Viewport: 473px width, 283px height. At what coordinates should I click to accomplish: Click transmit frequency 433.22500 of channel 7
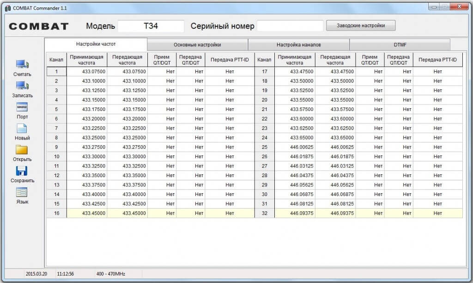click(127, 128)
